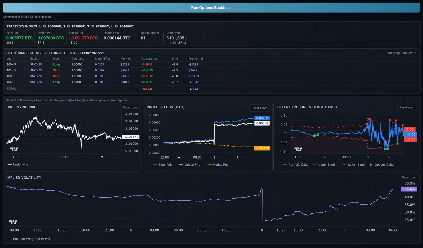This screenshot has height=248, width=423.
Task: Click the Hedge Fees 0.000144 BTC value
Action: 117,38
